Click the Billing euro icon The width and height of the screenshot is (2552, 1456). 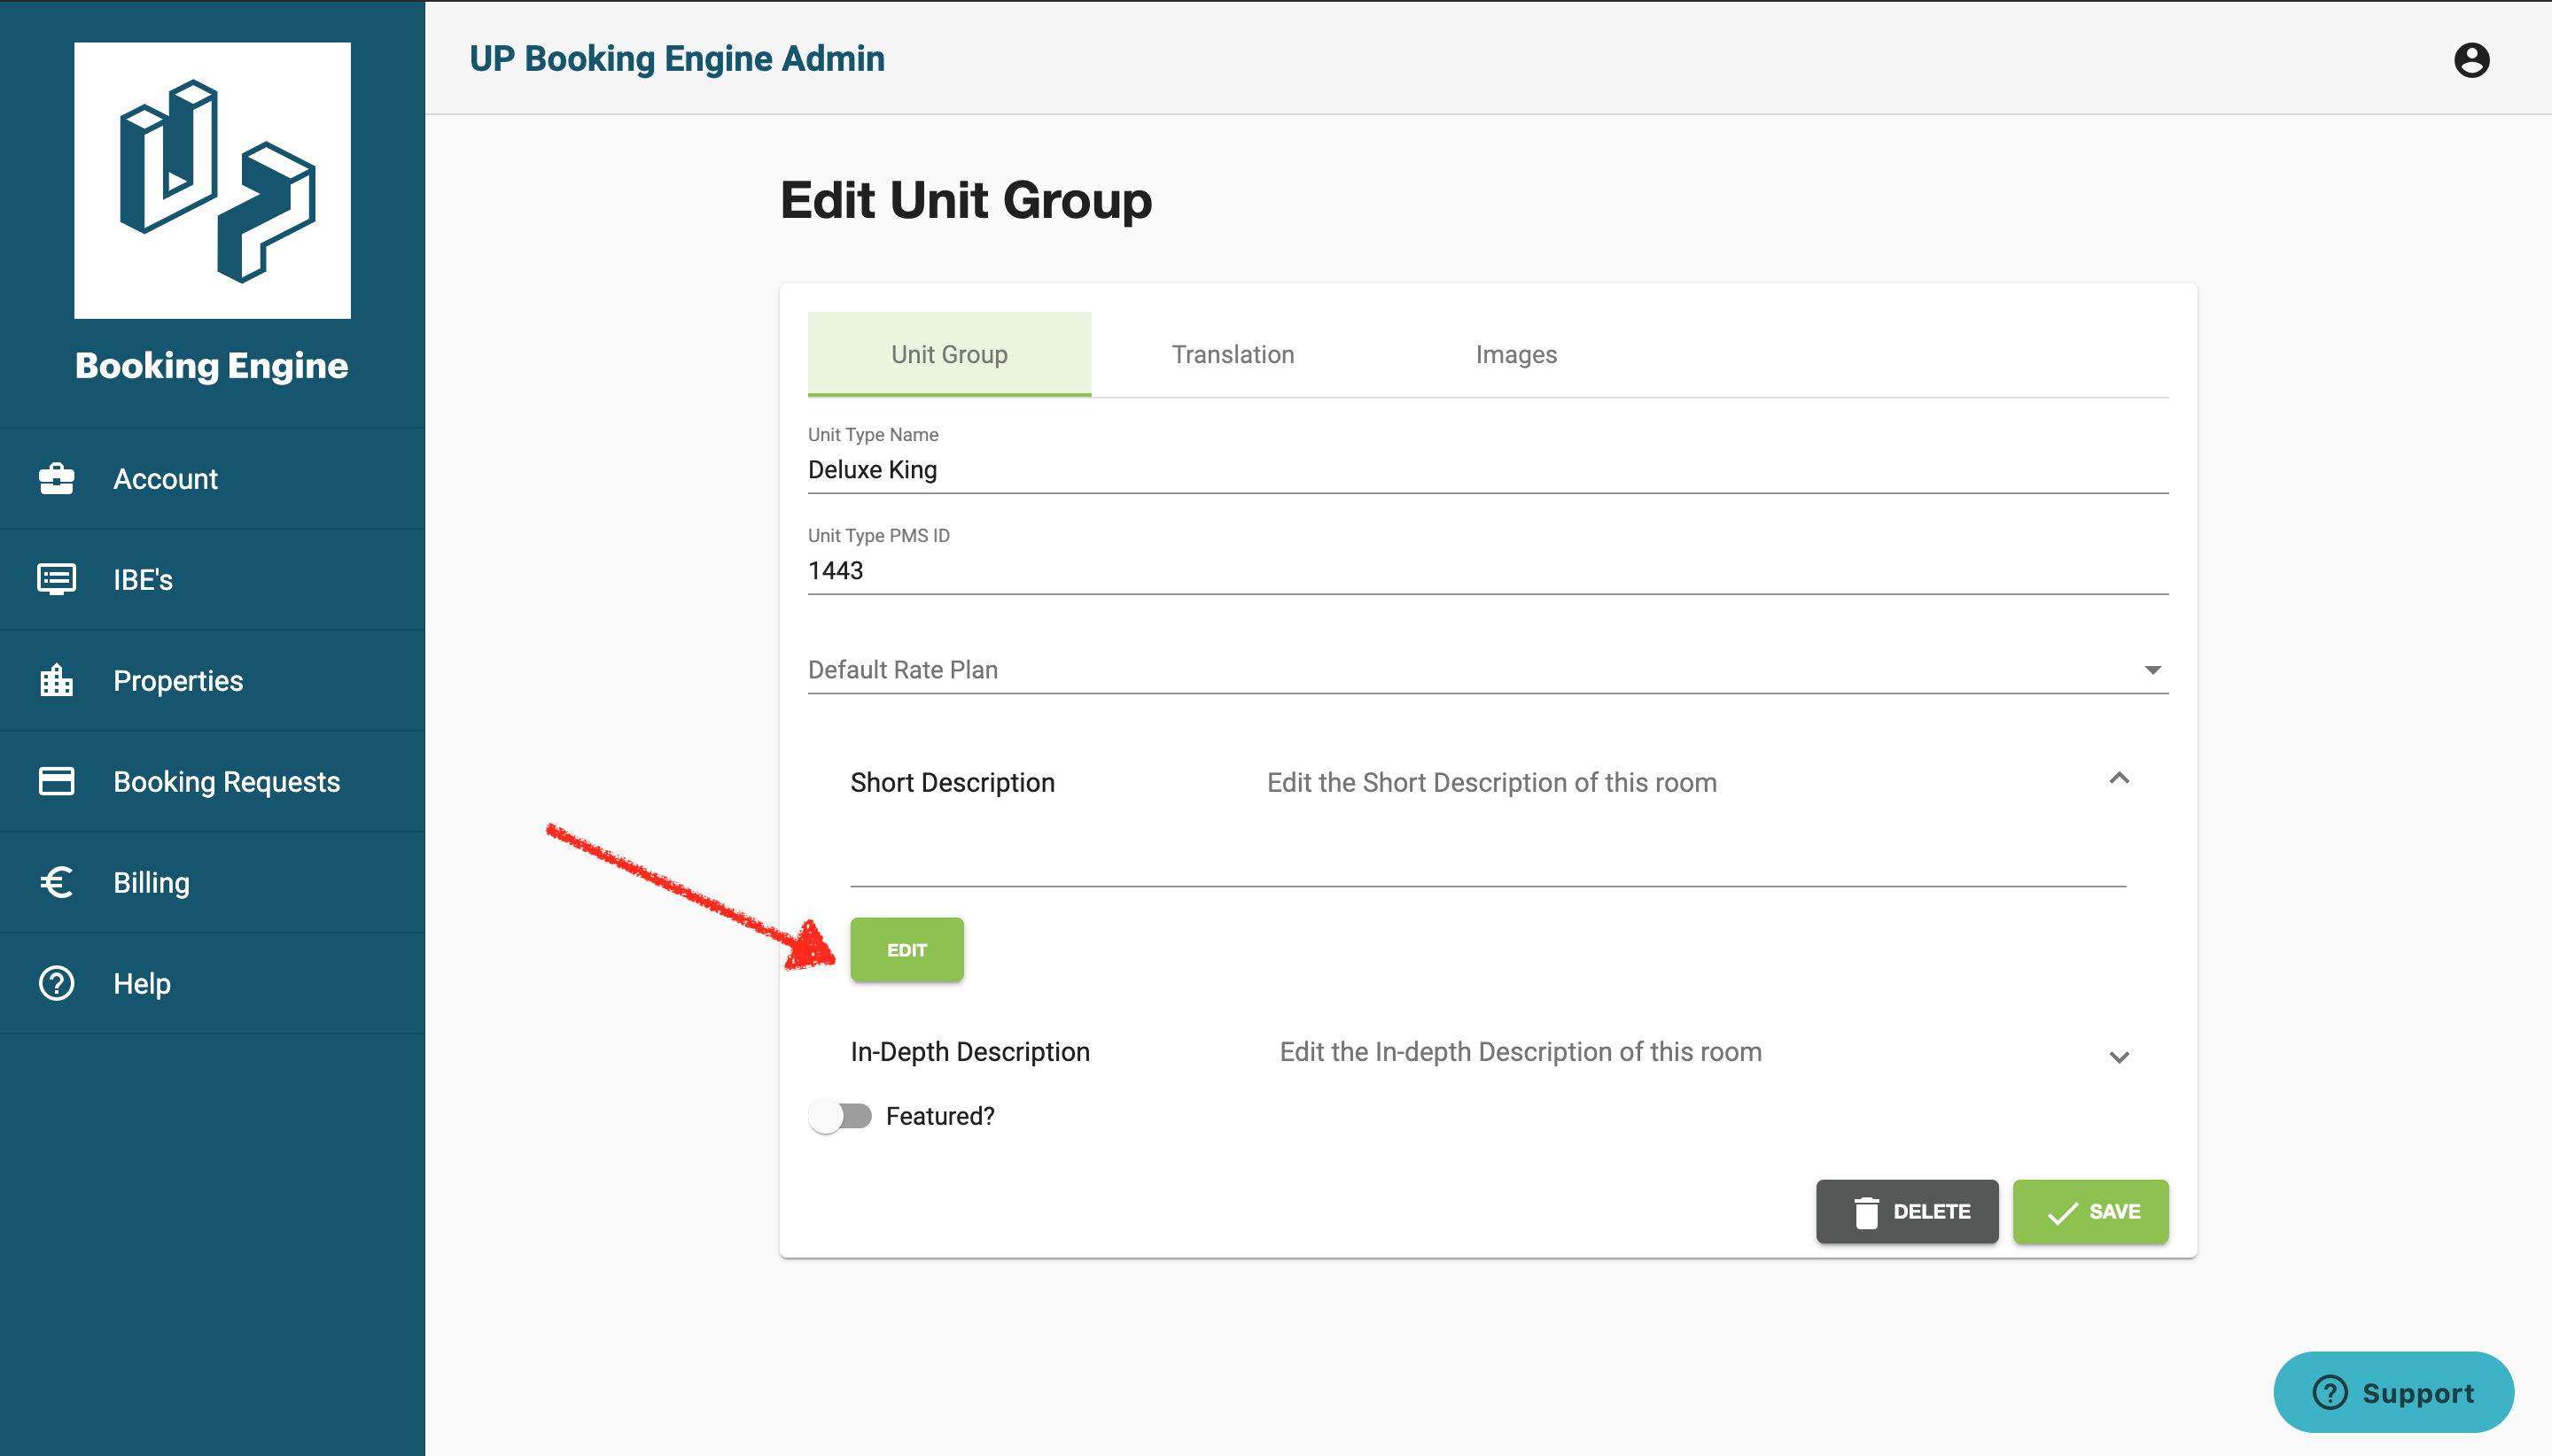[56, 882]
